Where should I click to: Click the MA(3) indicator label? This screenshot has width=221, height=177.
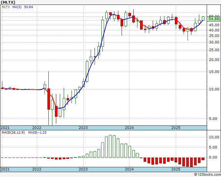17,7
